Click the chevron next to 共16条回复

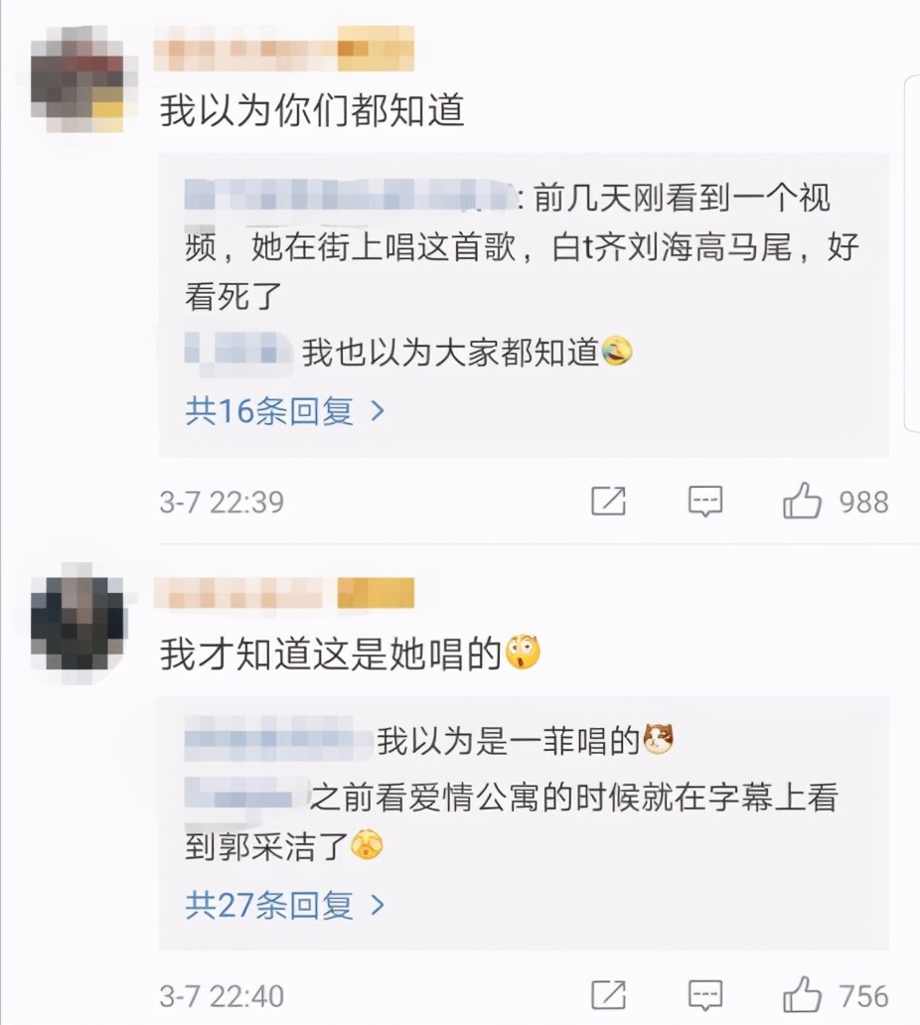coord(378,411)
